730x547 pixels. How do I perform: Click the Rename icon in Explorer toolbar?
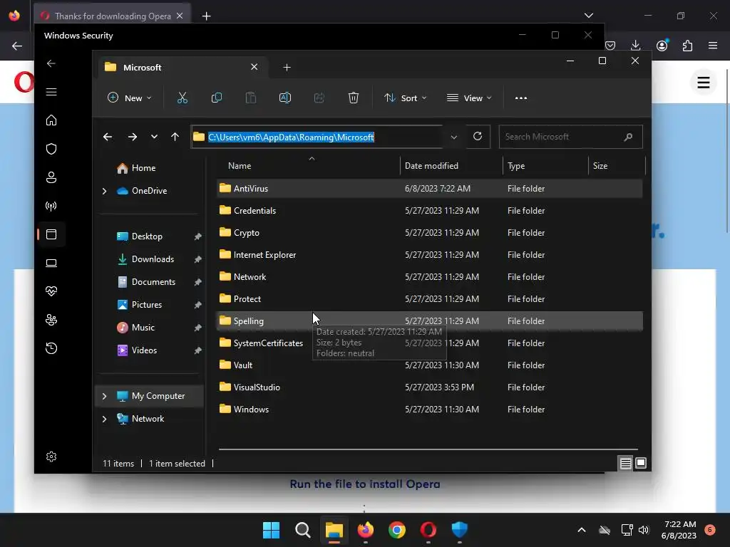click(285, 98)
